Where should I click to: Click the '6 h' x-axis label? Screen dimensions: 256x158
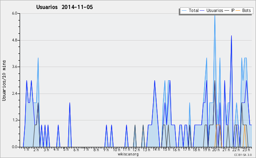coord(76,149)
